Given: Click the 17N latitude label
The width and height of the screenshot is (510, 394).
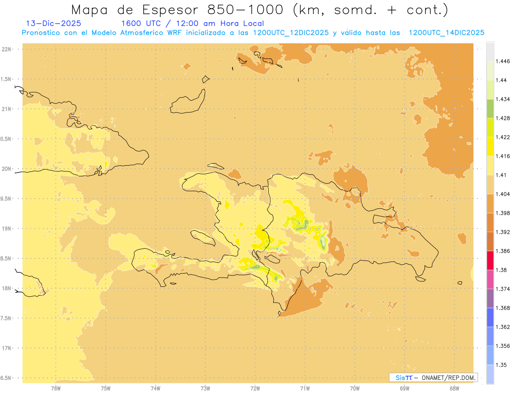Looking at the screenshot, I should pyautogui.click(x=7, y=348).
